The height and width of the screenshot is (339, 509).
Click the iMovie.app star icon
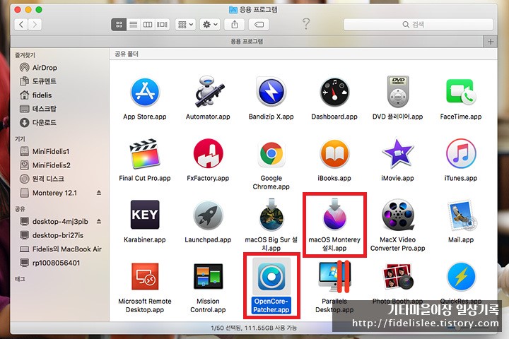(x=397, y=153)
